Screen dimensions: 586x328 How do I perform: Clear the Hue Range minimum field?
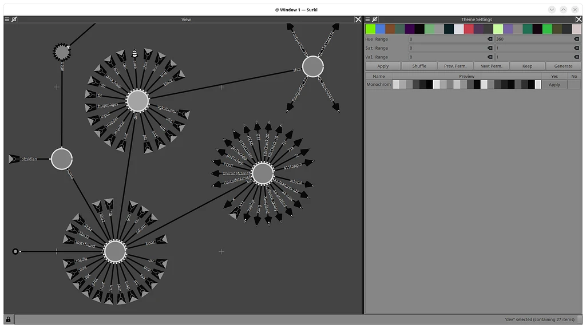tap(490, 39)
